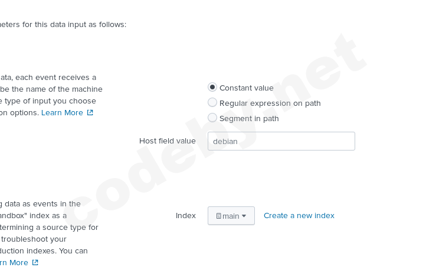Viewport: 426px width, 274px height.
Task: Open the main Index dropdown
Action: [x=231, y=216]
